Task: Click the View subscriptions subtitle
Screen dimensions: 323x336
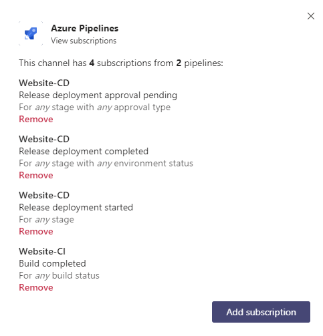Action: coord(84,41)
